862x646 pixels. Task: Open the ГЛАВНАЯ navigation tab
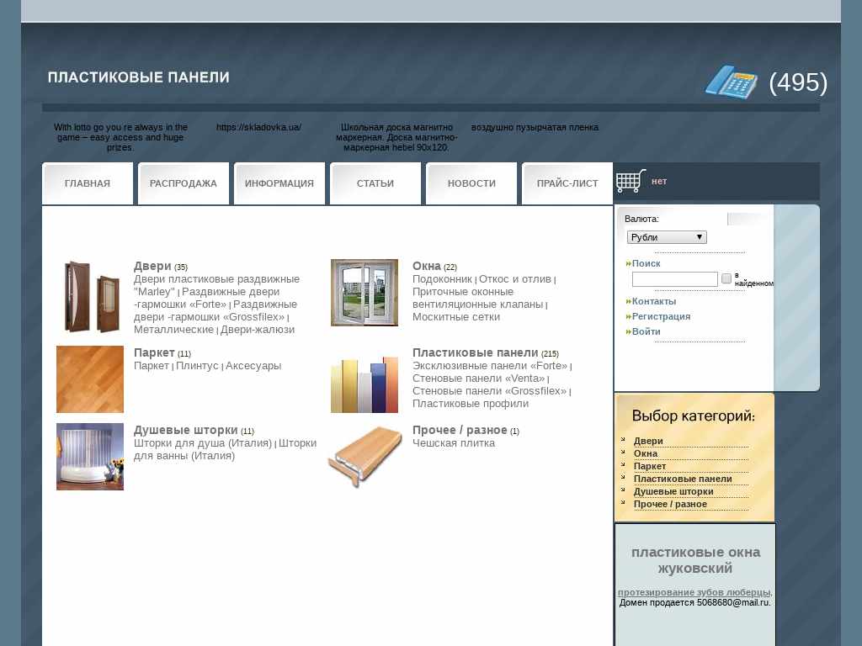88,183
